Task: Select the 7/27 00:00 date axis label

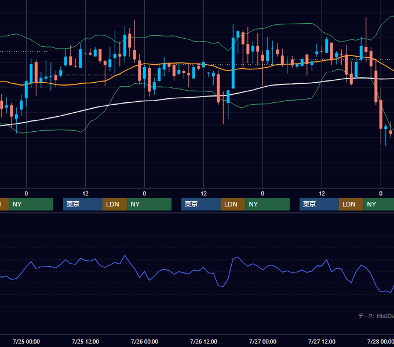Action: tap(262, 341)
